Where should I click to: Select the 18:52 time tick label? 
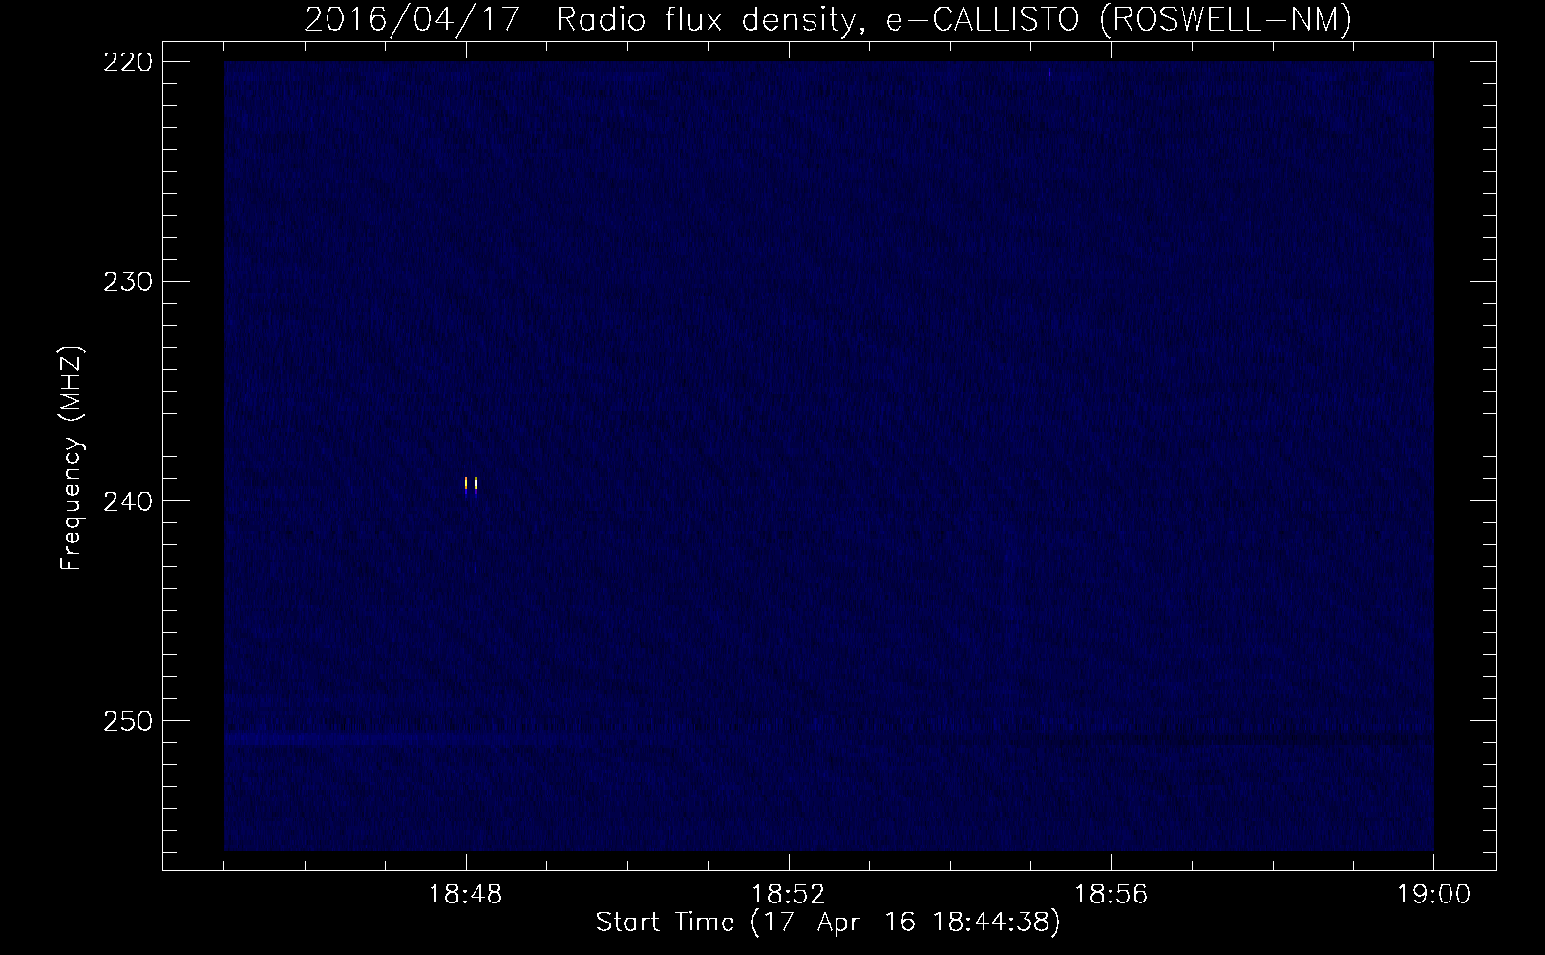789,895
